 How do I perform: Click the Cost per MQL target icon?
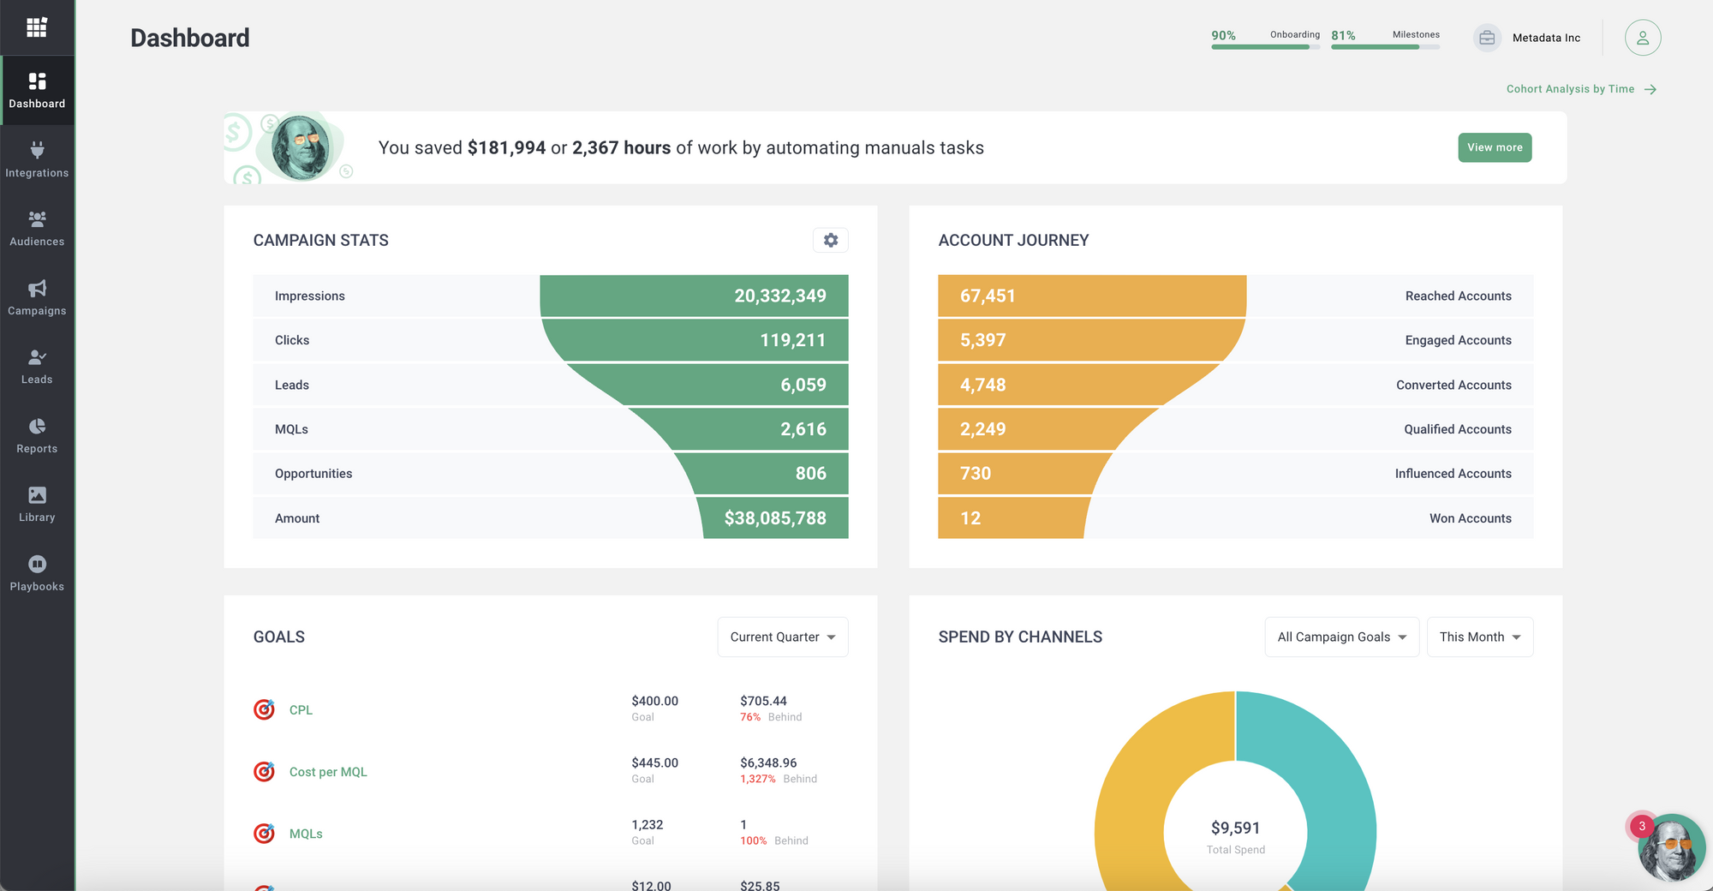click(x=265, y=771)
